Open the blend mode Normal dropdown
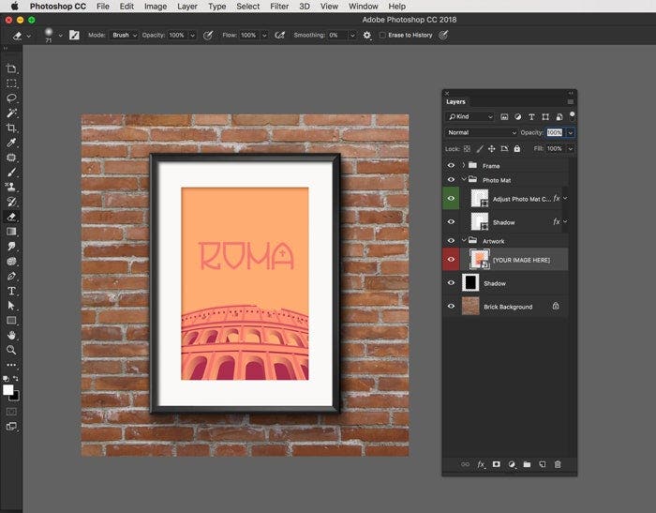The height and width of the screenshot is (513, 656). pos(482,133)
